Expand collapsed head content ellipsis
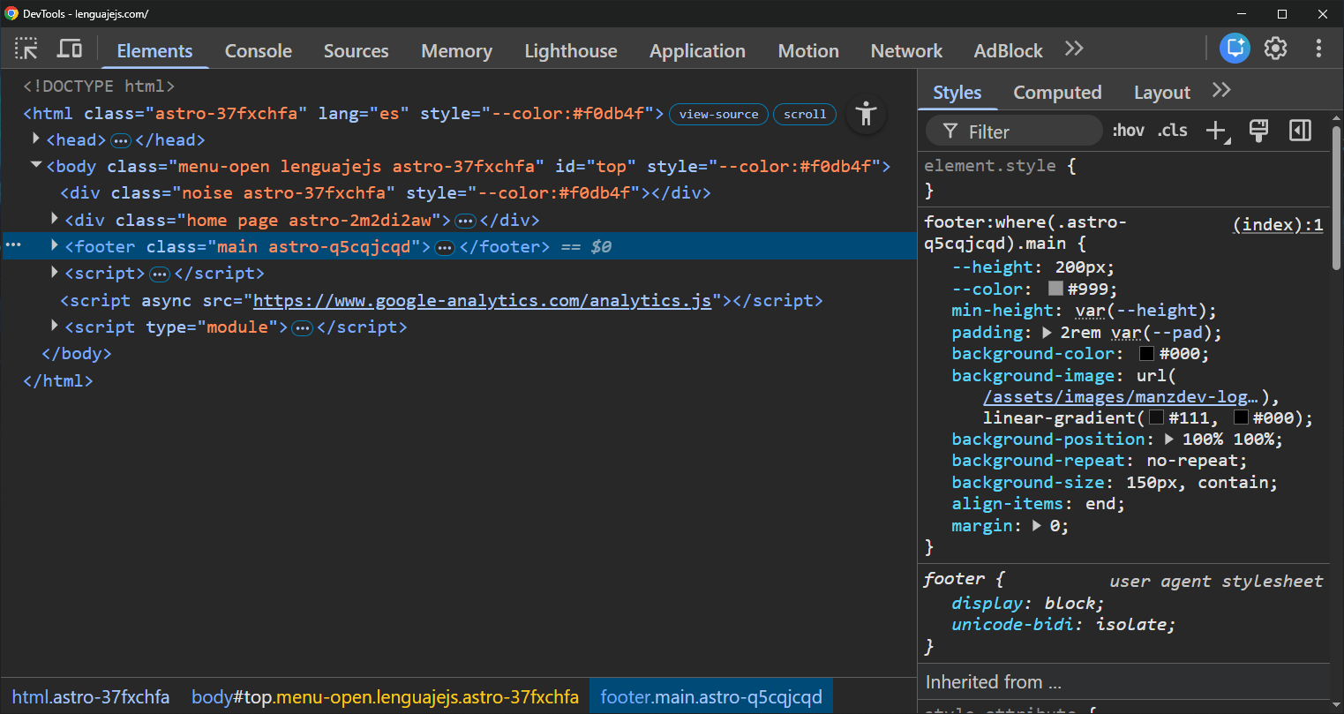The width and height of the screenshot is (1344, 714). click(121, 140)
